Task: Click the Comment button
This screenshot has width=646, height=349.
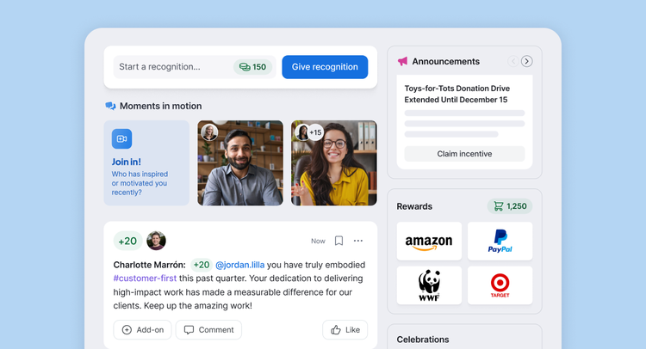Action: tap(209, 330)
